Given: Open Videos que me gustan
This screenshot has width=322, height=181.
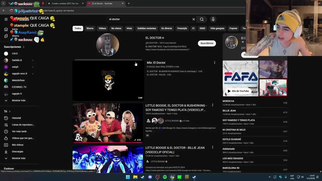Looking at the screenshot, I should pyautogui.click(x=19, y=138).
